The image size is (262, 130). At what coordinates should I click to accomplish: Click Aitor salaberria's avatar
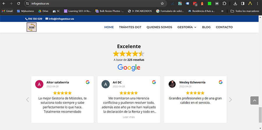click(x=39, y=84)
